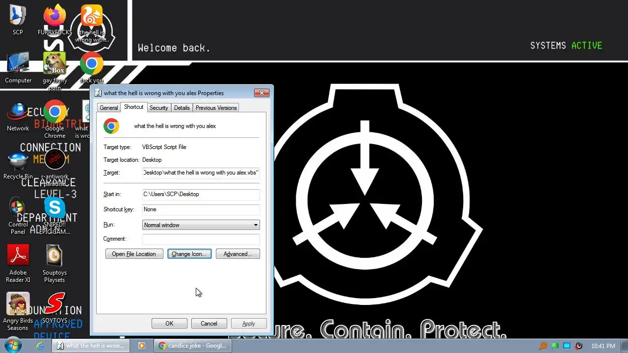The image size is (628, 353).
Task: Click into the Target path field
Action: click(x=201, y=173)
